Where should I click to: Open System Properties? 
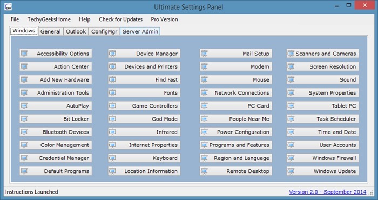[322, 92]
